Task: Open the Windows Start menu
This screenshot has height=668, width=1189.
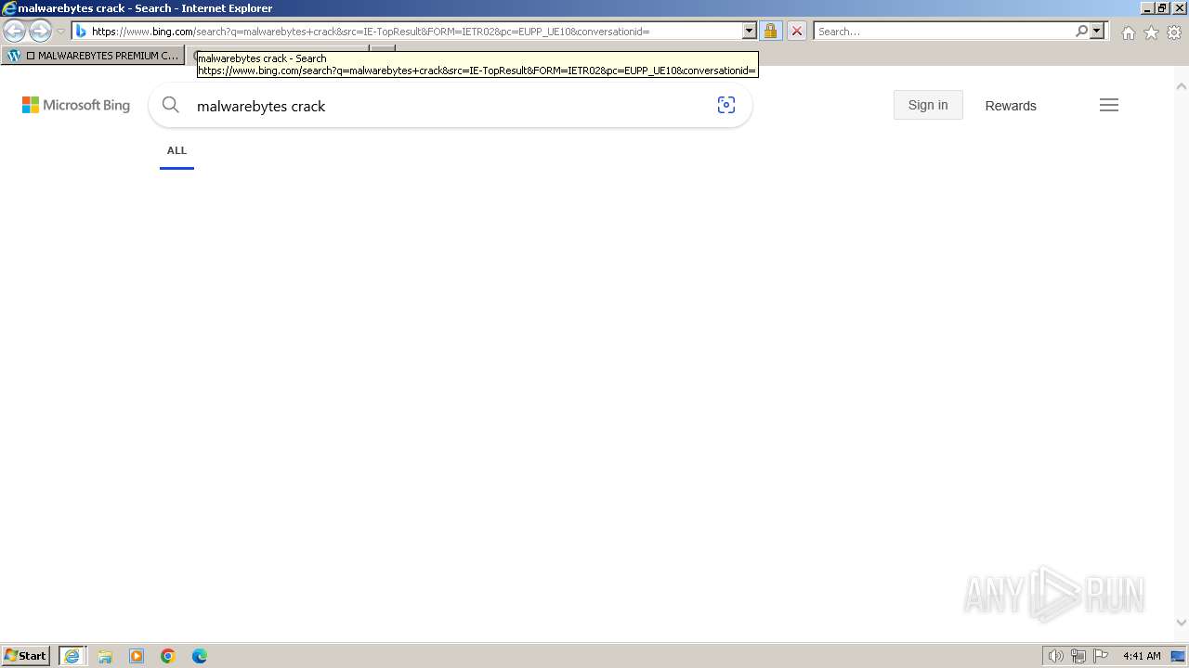Action: click(26, 656)
